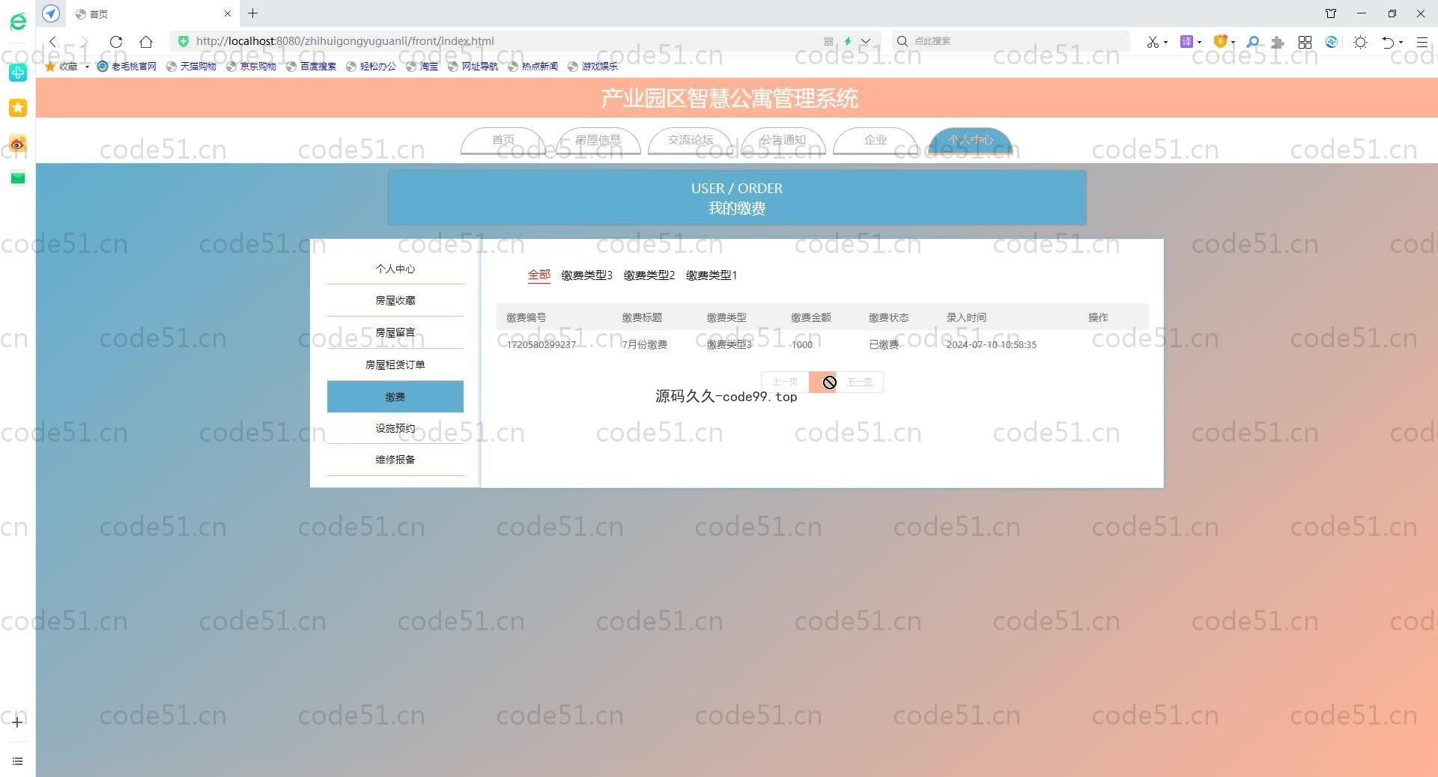Viewport: 1438px width, 777px height.
Task: Filter payments by 缴费类型1
Action: [x=712, y=275]
